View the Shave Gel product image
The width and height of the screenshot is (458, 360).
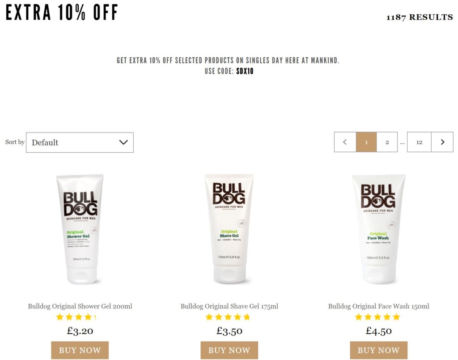(x=229, y=229)
